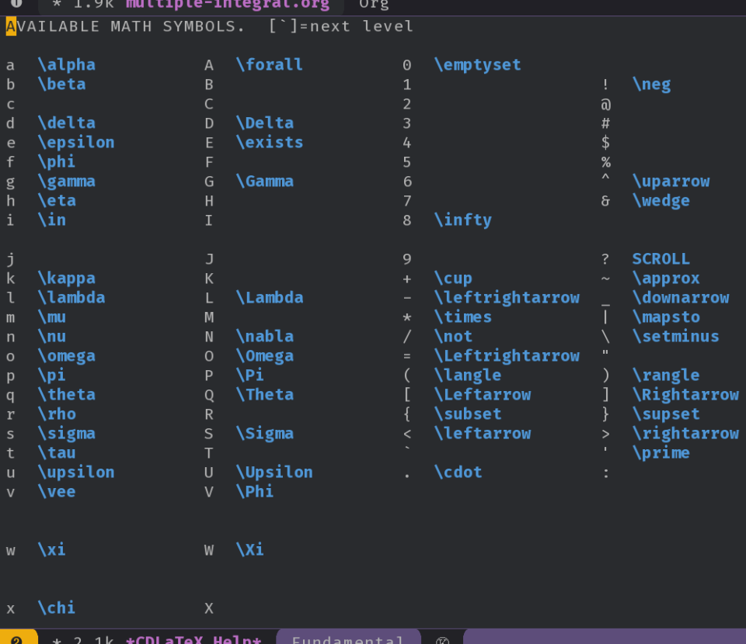The image size is (746, 644).
Task: Click the \alpha symbol entry
Action: coord(66,65)
